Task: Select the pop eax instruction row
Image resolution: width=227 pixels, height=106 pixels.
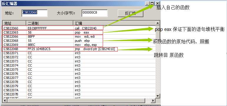Action: [x=79, y=32]
